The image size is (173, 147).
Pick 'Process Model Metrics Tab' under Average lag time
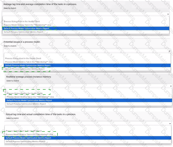point(28,25)
